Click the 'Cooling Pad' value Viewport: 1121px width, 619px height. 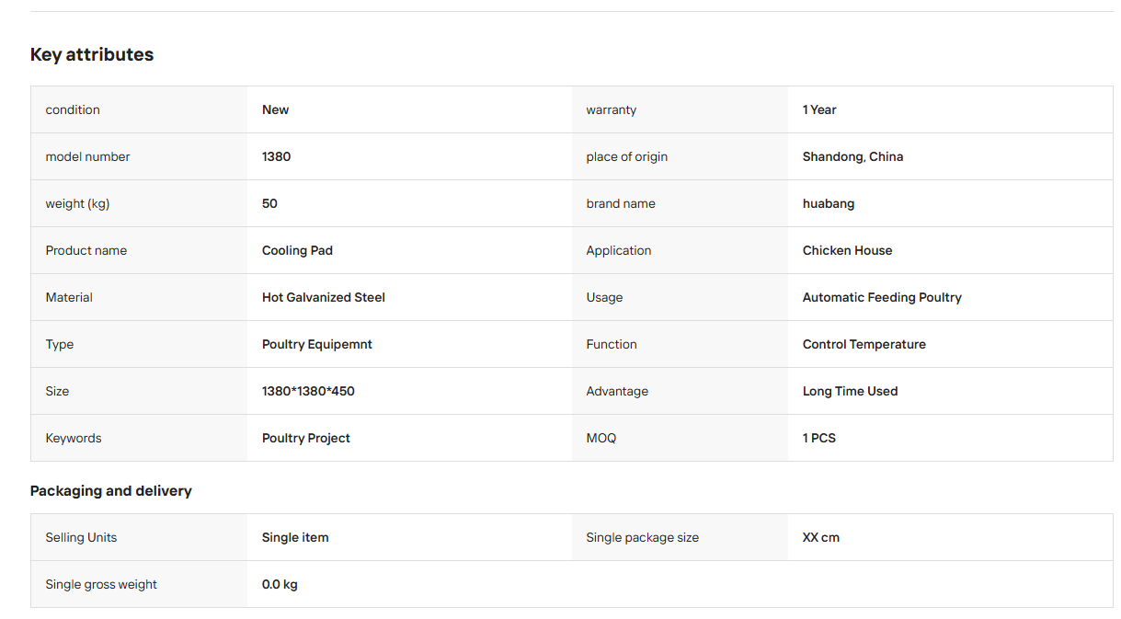297,250
